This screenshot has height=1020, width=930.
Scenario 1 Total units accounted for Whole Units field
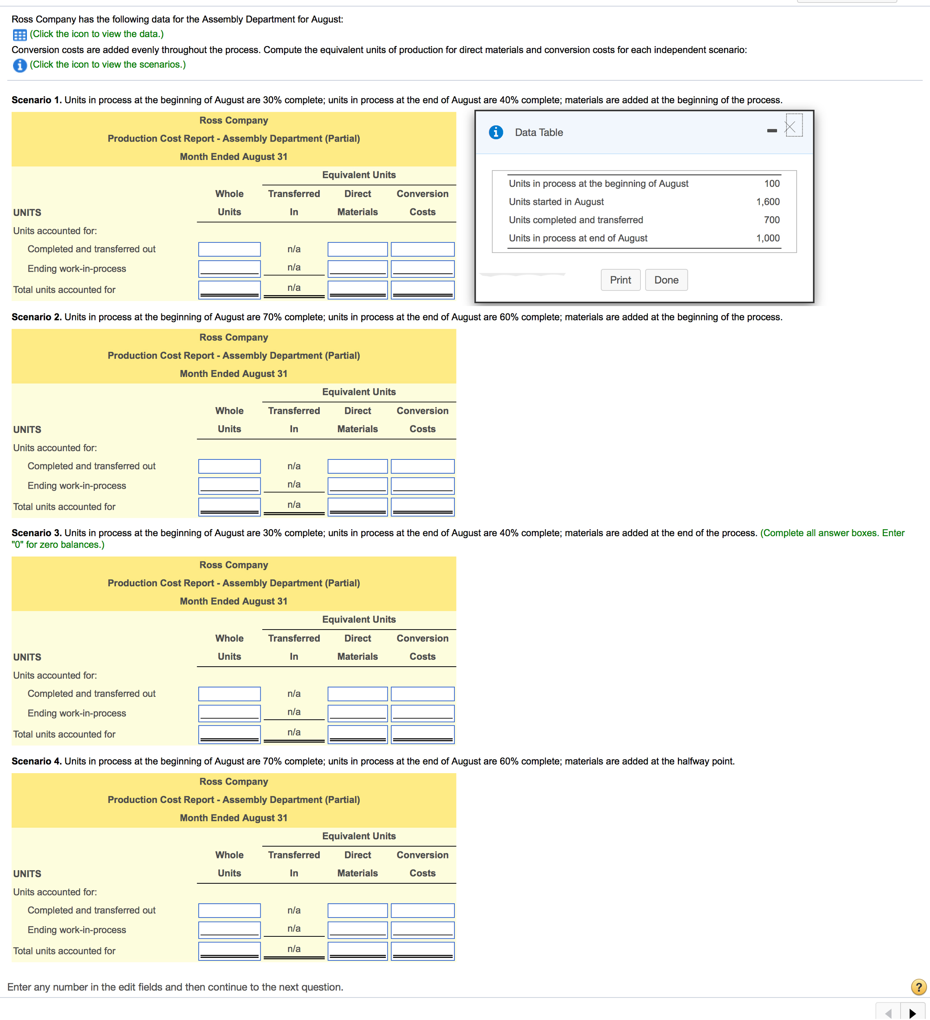pos(230,290)
